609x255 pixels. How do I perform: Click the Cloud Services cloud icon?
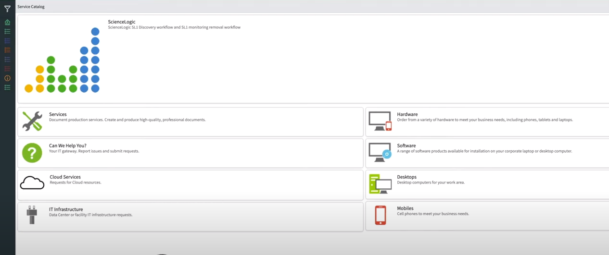[x=32, y=183]
